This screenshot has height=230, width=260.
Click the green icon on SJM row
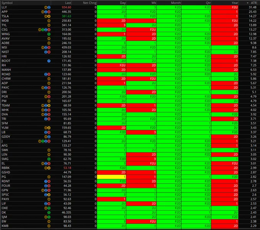coord(49,217)
